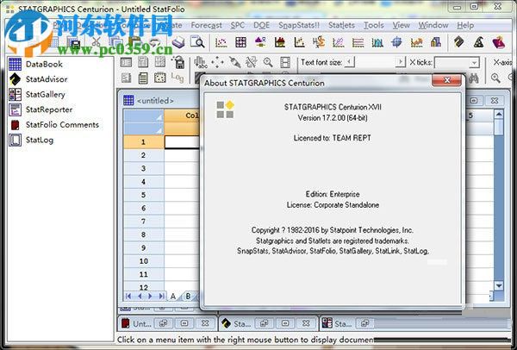Click the scissors Cut icon
517x350 pixels.
point(96,42)
